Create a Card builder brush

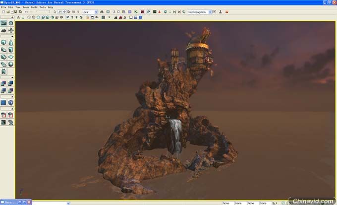coord(3,71)
